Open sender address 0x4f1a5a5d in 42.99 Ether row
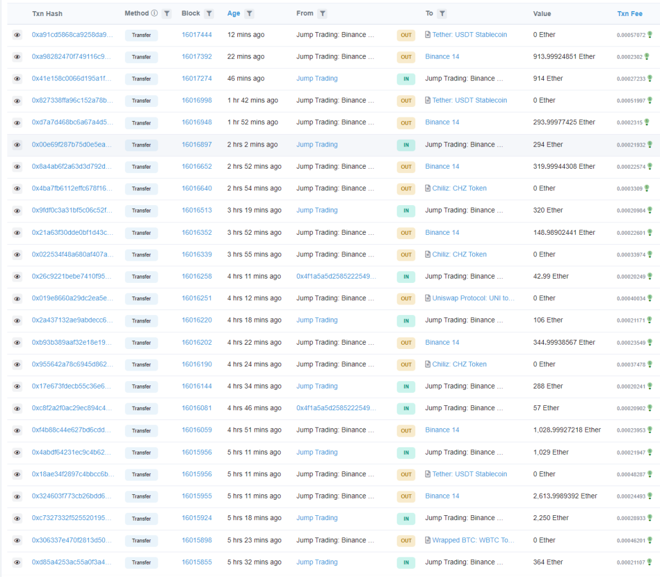Viewport: 660px width, 577px height. point(336,276)
